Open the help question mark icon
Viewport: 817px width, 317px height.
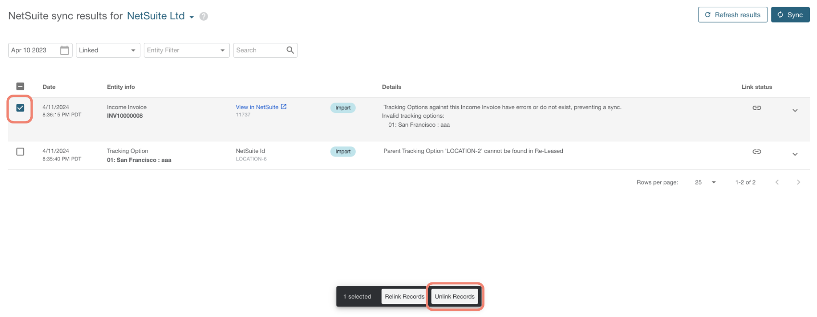coord(204,16)
